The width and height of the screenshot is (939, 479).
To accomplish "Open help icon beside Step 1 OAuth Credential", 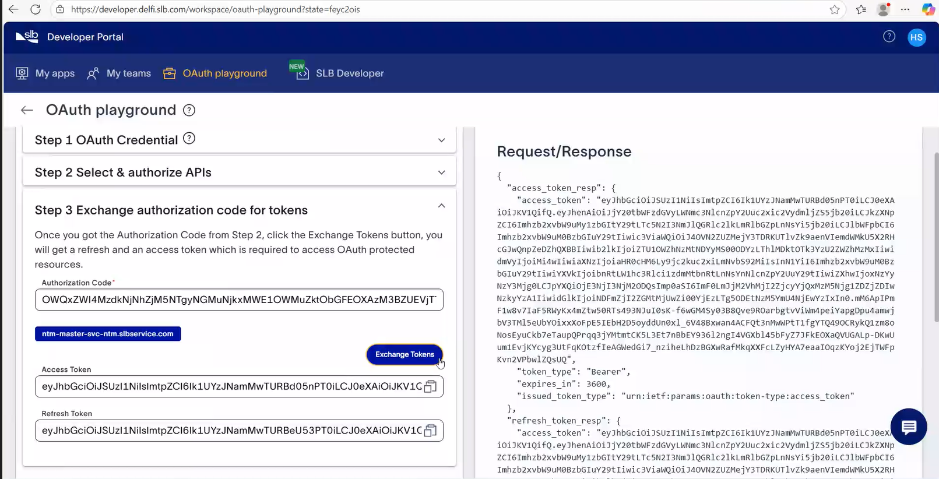I will (x=189, y=139).
